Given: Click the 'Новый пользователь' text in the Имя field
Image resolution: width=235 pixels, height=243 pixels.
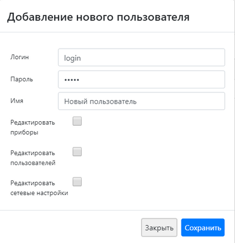Looking at the screenshot, I should pos(100,102).
